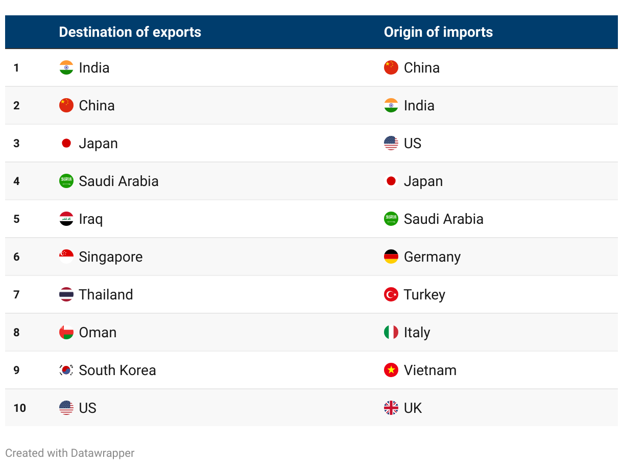
Task: Select the UK flag icon
Action: (391, 408)
